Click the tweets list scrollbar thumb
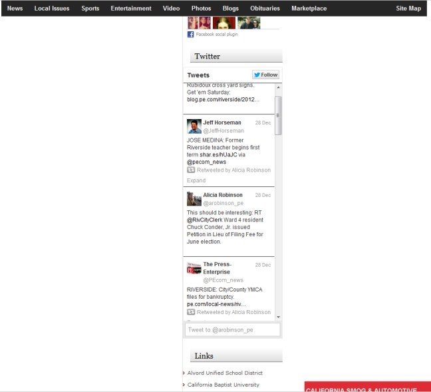This screenshot has width=431, height=392. (x=278, y=114)
